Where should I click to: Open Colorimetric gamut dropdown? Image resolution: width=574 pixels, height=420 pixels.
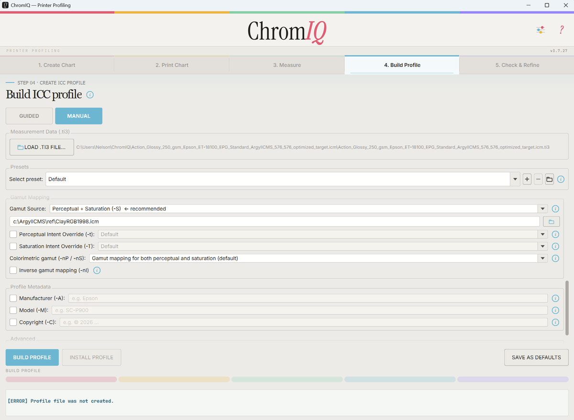pos(319,258)
